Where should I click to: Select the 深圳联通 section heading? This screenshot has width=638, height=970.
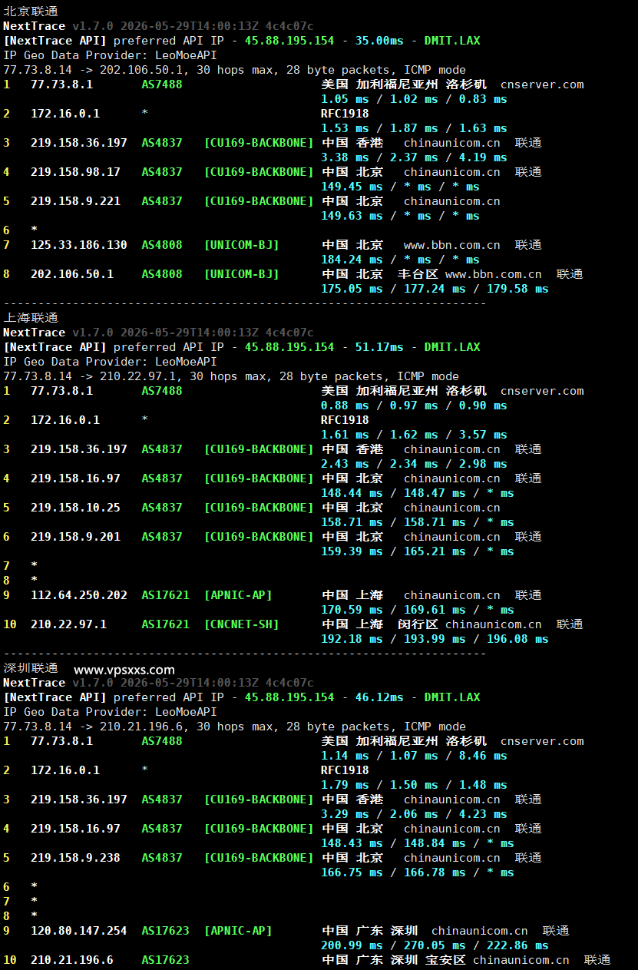point(31,668)
